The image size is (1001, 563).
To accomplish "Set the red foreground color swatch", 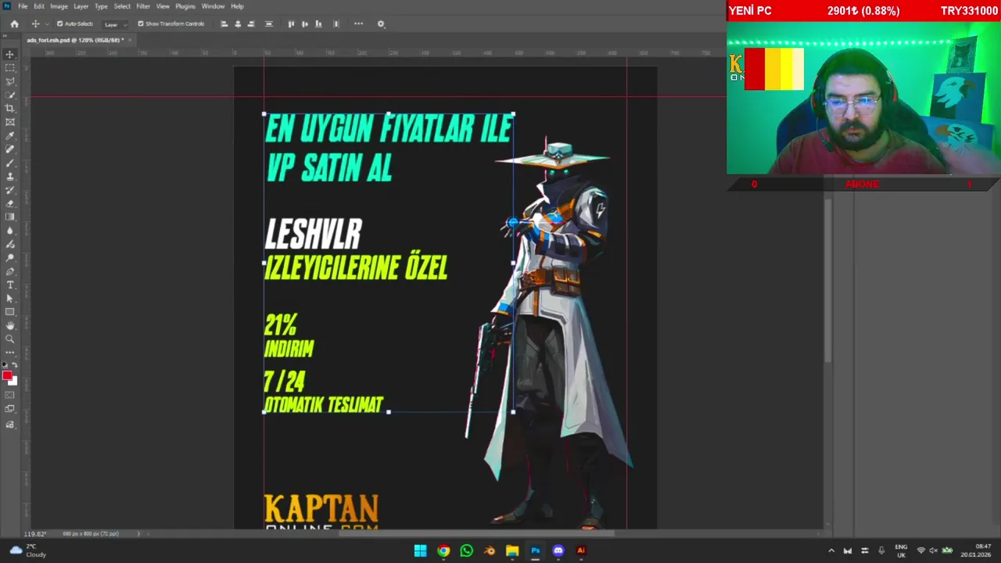I will [7, 376].
